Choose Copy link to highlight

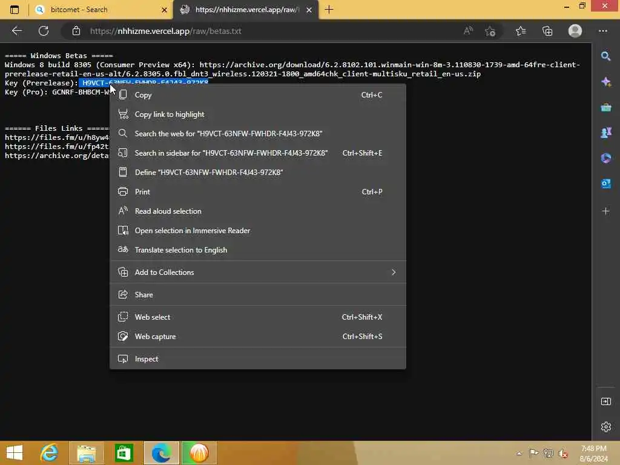(258, 114)
